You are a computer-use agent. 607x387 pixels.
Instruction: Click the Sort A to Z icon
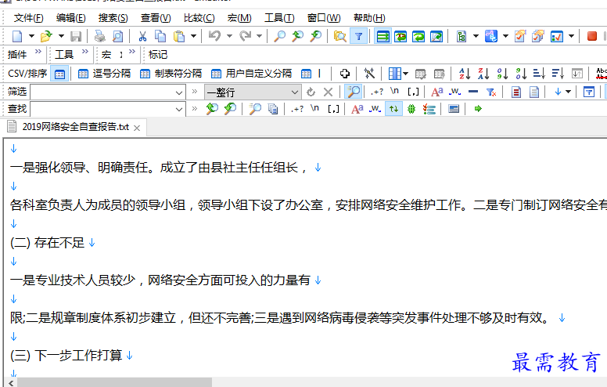464,74
